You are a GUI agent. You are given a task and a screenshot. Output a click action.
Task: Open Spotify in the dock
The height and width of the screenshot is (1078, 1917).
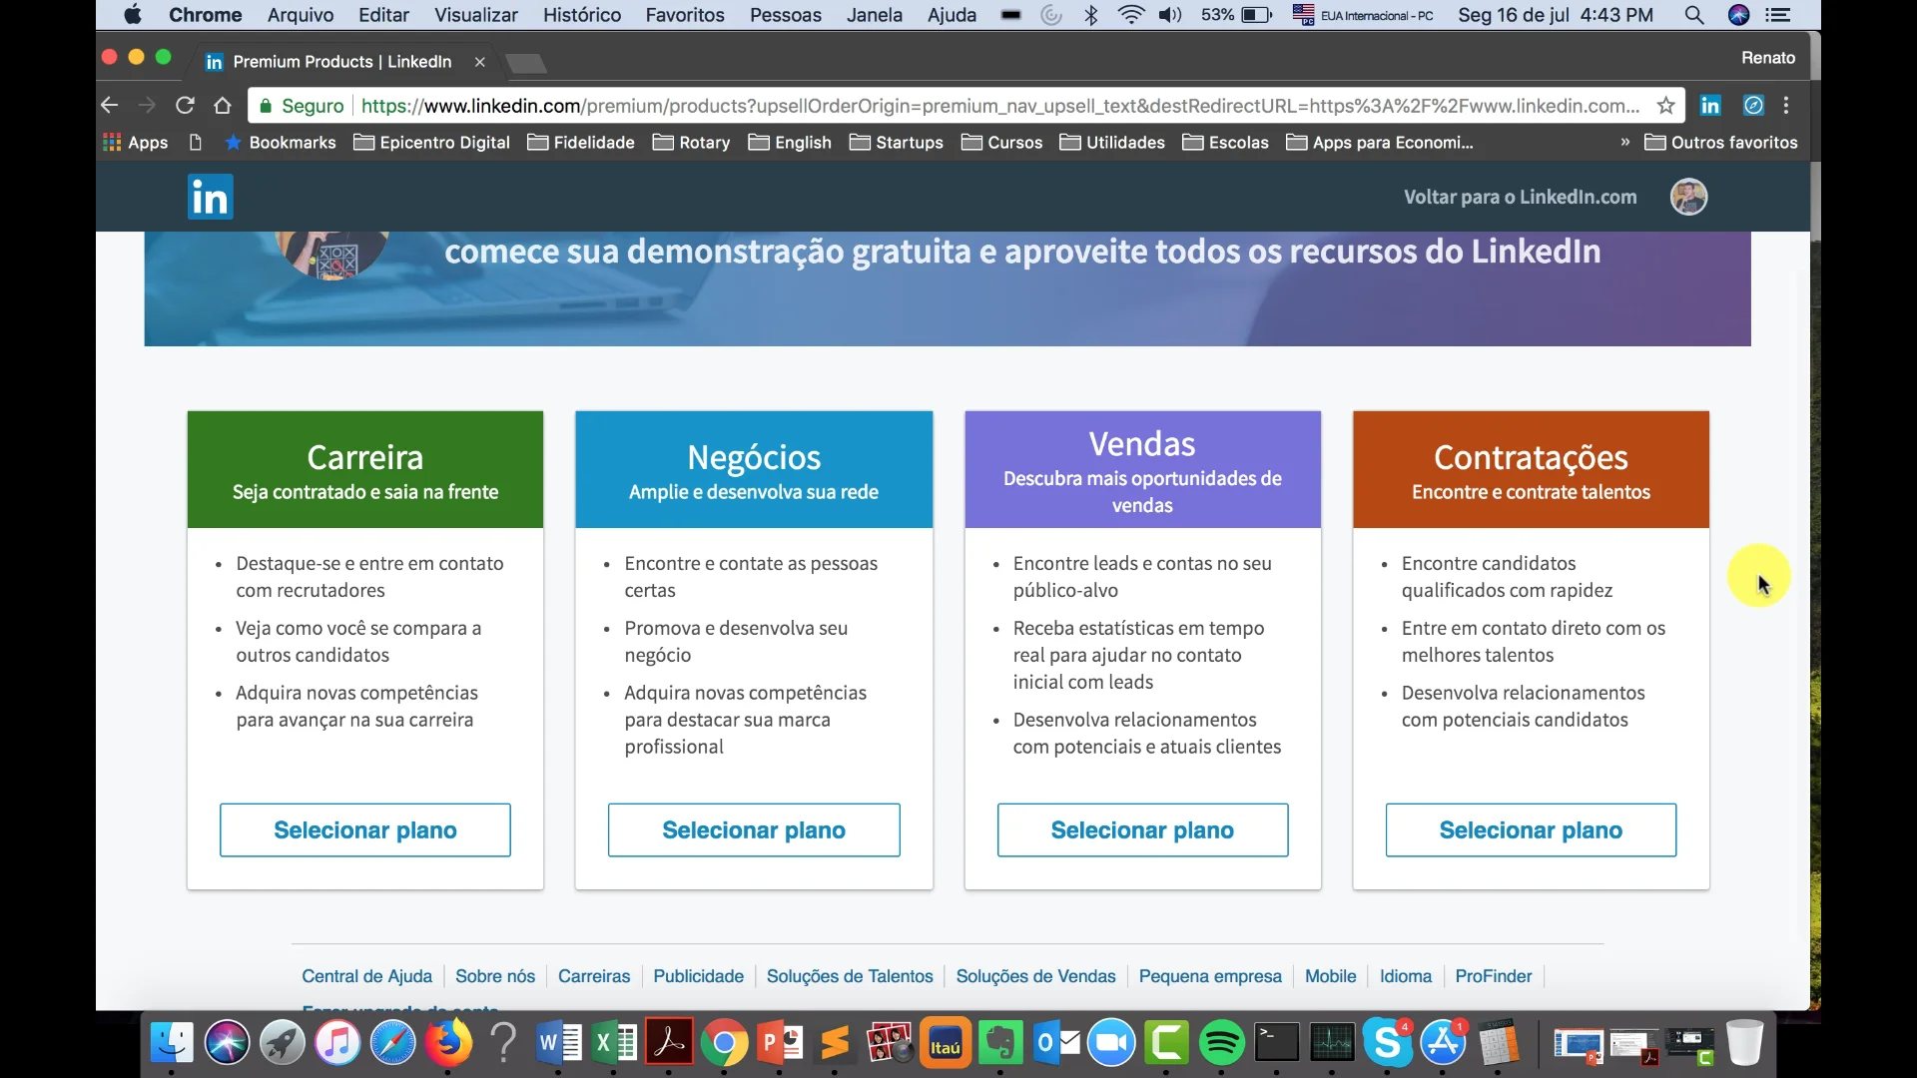1221,1044
